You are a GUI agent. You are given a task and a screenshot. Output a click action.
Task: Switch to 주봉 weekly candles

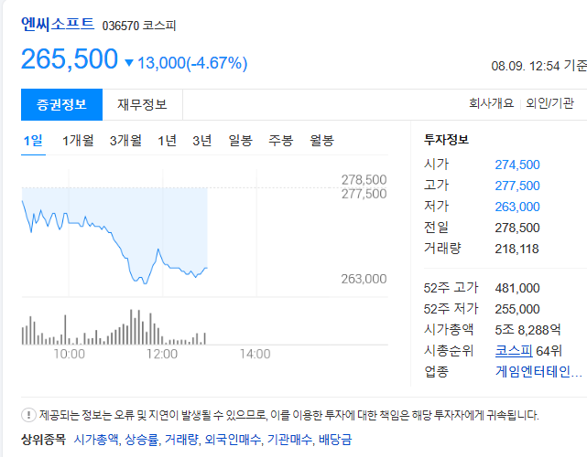[x=281, y=141]
